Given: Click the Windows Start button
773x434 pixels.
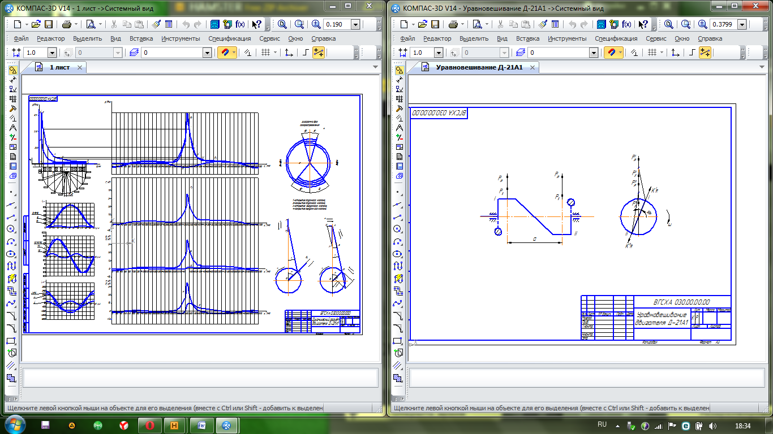Looking at the screenshot, I should [x=15, y=424].
